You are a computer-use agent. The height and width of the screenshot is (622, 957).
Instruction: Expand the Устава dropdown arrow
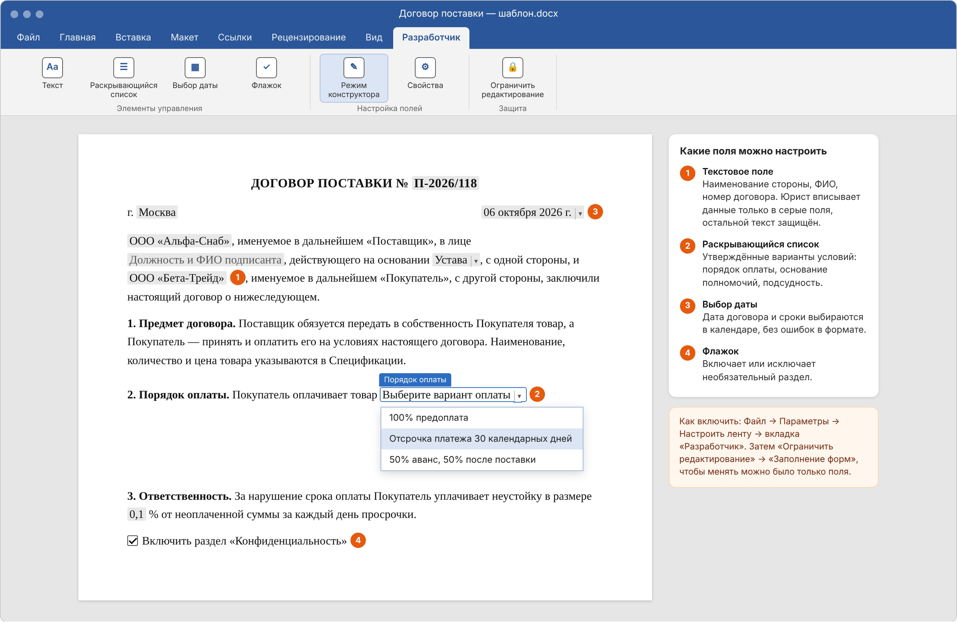476,260
